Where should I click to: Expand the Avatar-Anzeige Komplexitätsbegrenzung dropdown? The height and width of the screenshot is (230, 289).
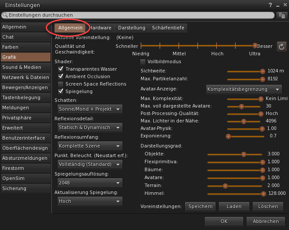point(244,89)
